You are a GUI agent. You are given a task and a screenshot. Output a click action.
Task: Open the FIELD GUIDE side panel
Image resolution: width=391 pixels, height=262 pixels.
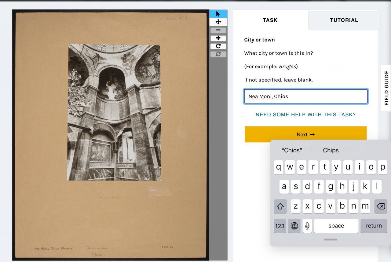tap(386, 88)
